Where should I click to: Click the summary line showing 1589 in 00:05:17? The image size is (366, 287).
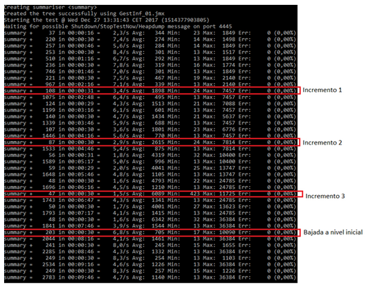(x=150, y=162)
